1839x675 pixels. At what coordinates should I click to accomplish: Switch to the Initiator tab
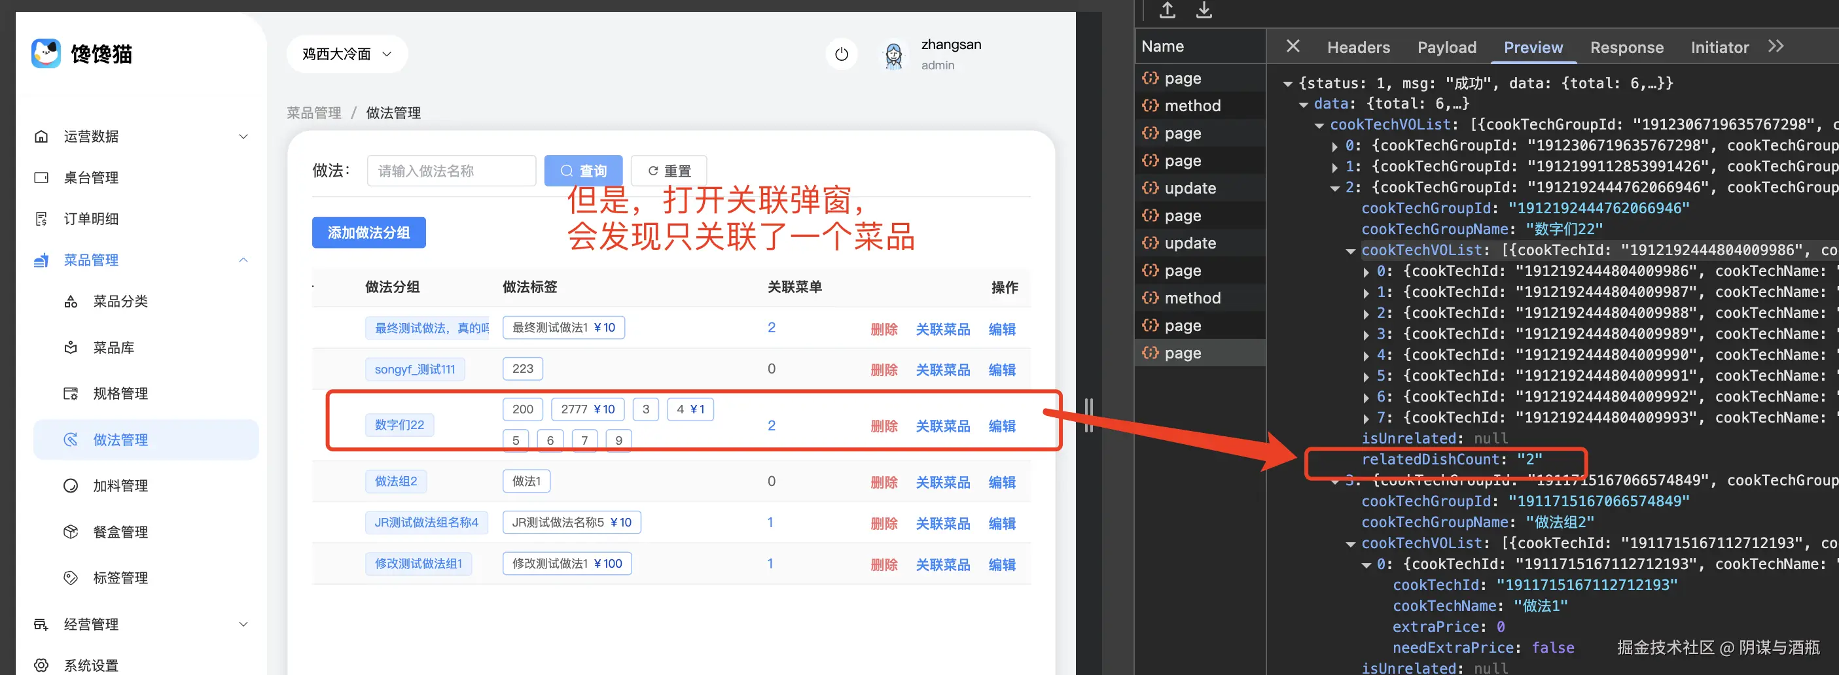[1720, 48]
